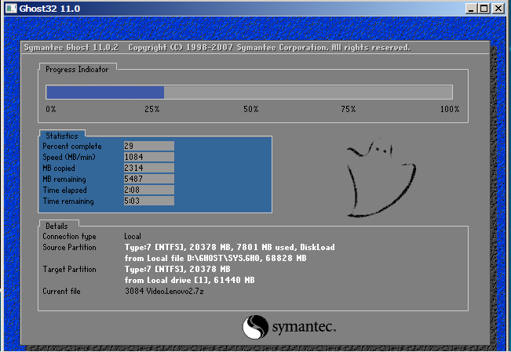Viewport: 511px width, 352px height.
Task: Click the Ghost mascot drawing
Action: pos(381,178)
